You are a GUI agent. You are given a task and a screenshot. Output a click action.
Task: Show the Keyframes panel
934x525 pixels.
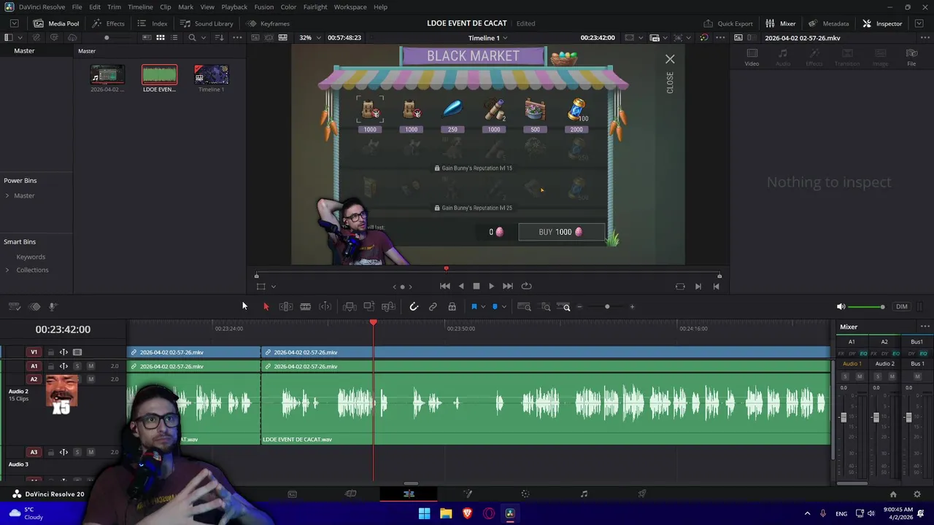tap(268, 23)
